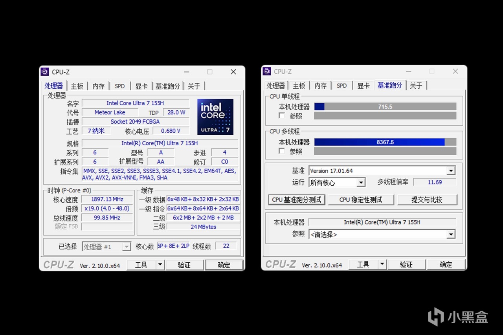
Task: Click the multi-thread 参照 reference bar
Action: (x=385, y=151)
